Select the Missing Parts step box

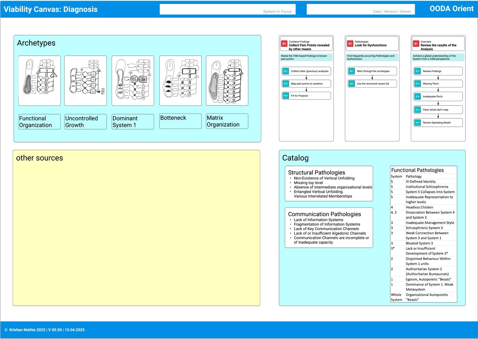point(438,84)
